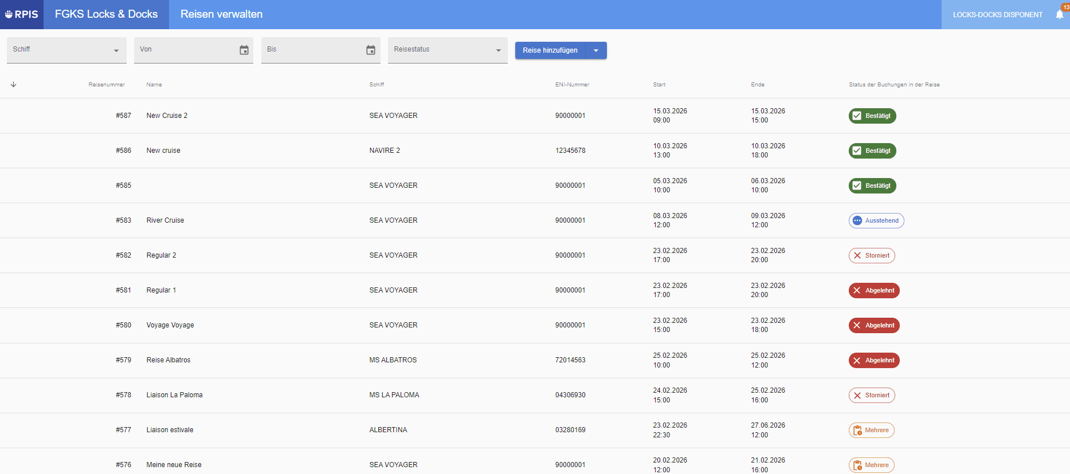1070x474 pixels.
Task: Open LOCKS-DOCKS DISPONENT user menu
Action: coord(997,14)
